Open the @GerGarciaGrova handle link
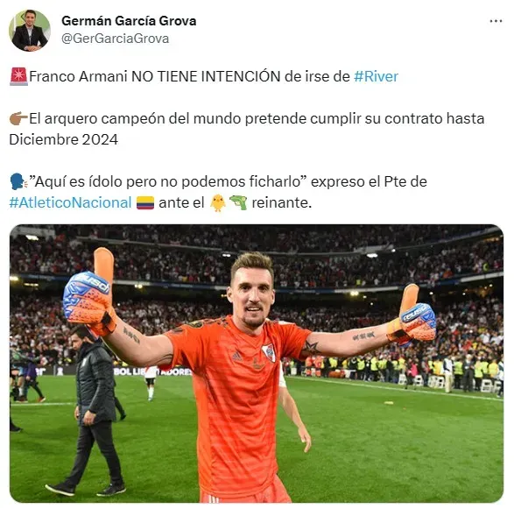 coord(115,39)
